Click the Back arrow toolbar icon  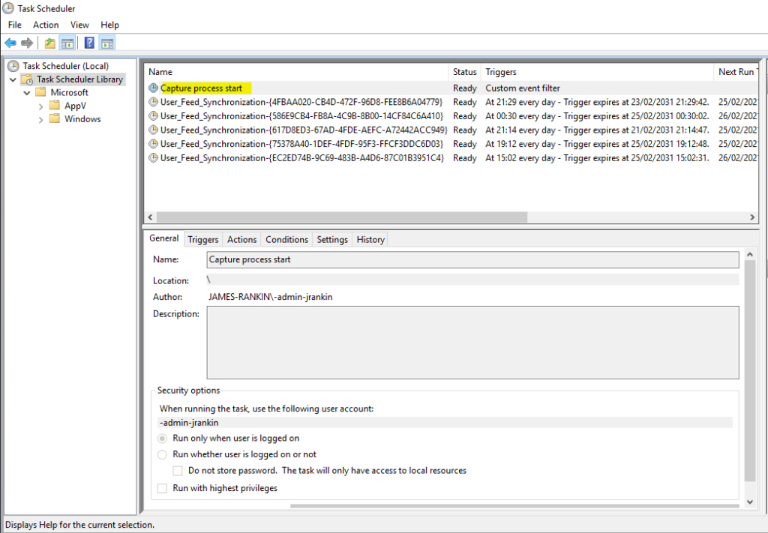coord(10,43)
